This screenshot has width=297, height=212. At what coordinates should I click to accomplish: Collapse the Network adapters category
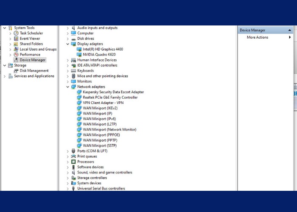[67, 87]
